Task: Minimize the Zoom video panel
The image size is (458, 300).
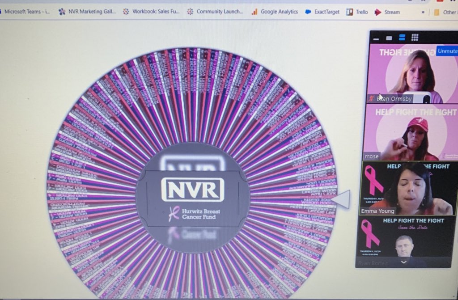Action: click(376, 39)
